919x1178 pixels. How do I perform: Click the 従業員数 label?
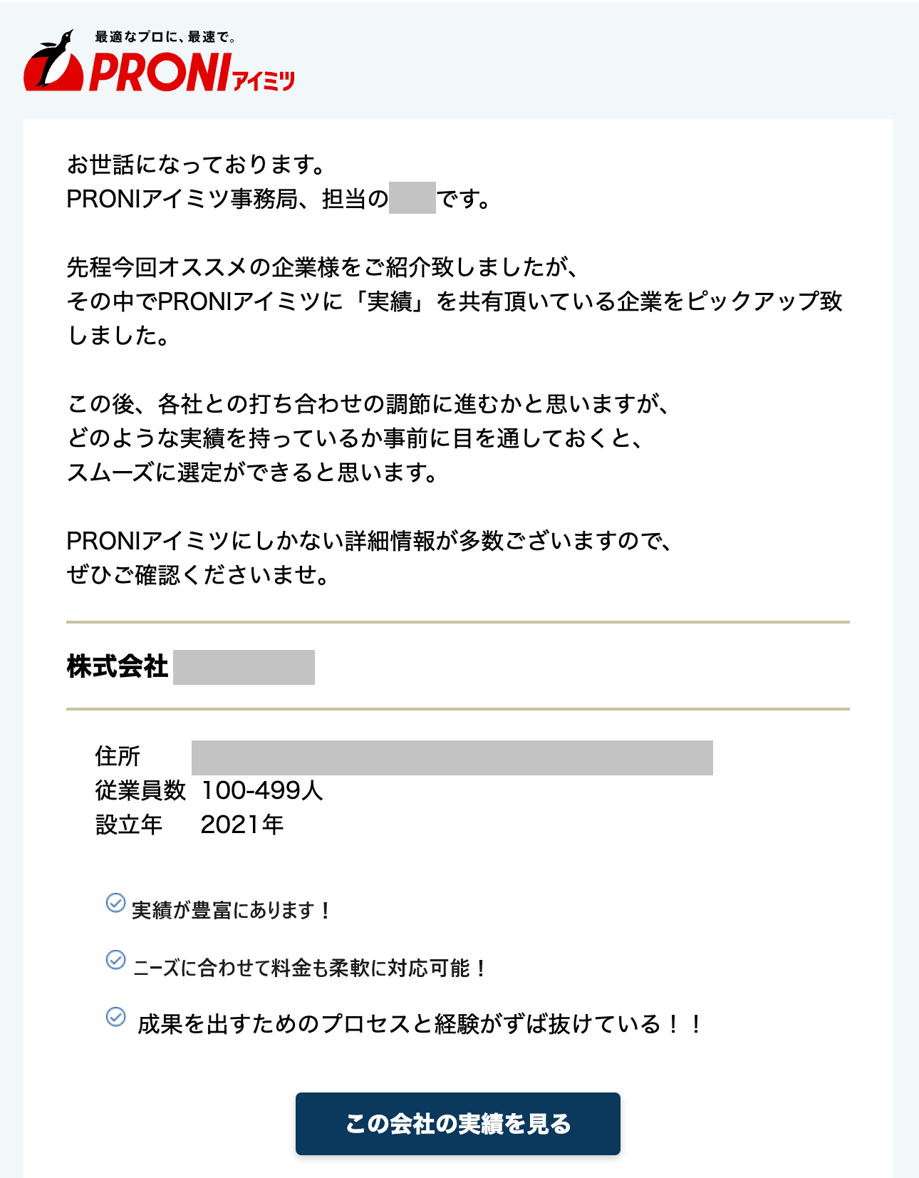[x=140, y=790]
